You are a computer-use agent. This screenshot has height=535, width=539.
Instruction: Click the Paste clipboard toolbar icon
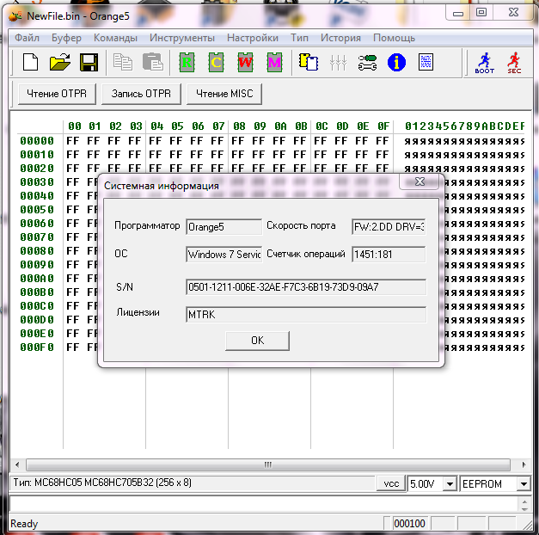coord(153,63)
